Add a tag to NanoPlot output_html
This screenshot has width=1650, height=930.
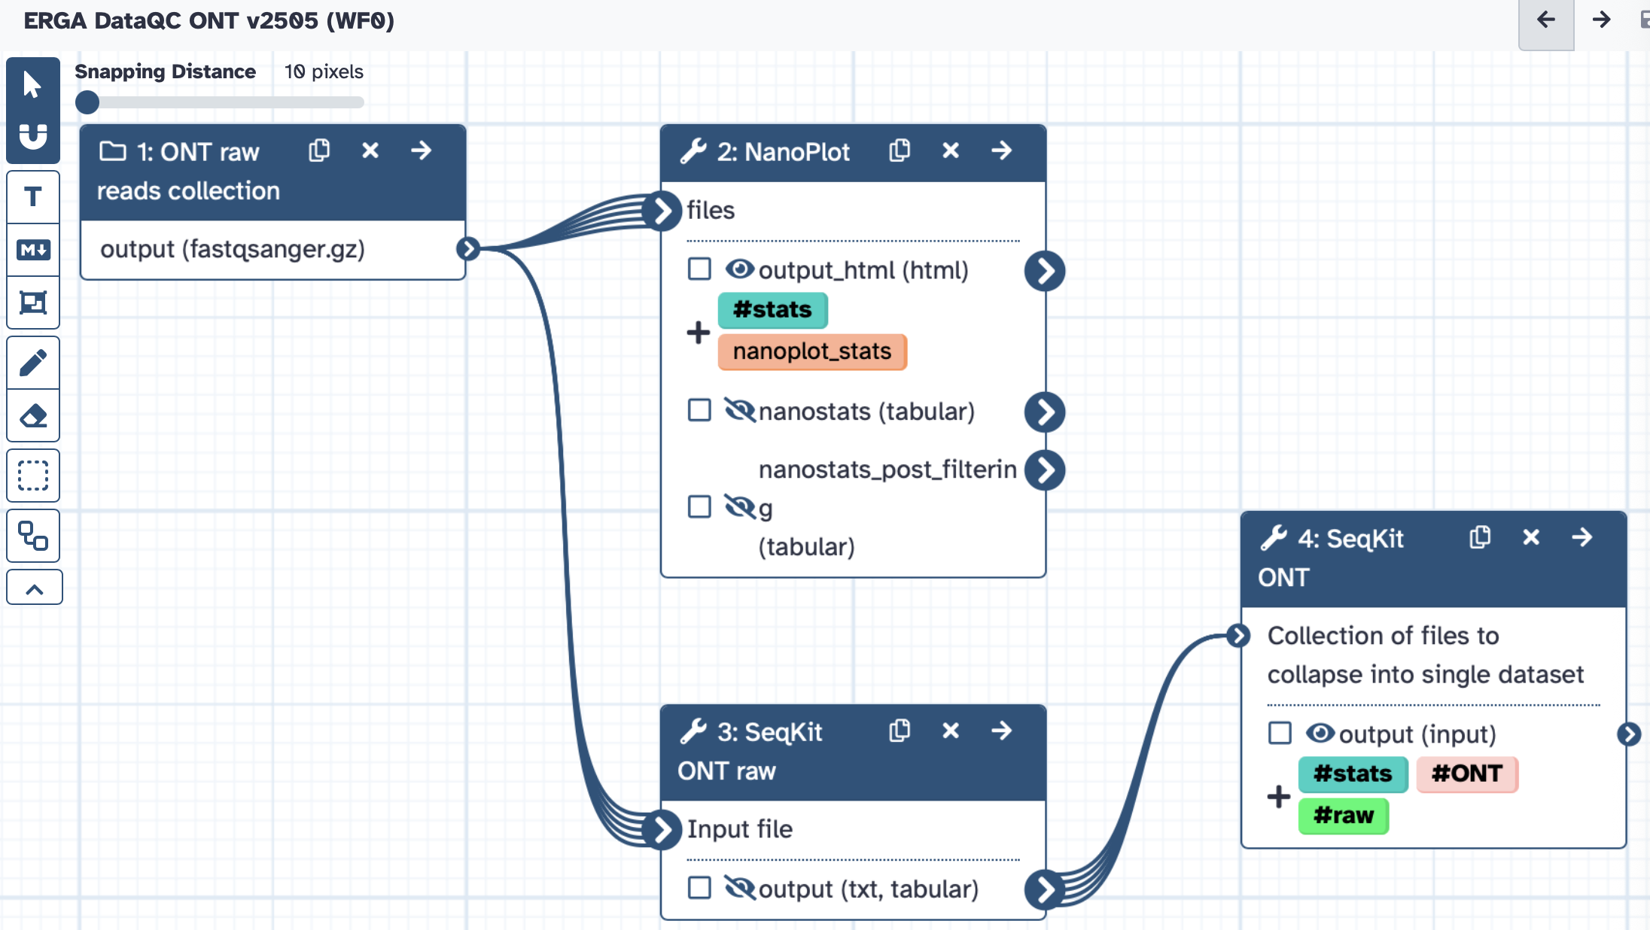click(x=699, y=332)
